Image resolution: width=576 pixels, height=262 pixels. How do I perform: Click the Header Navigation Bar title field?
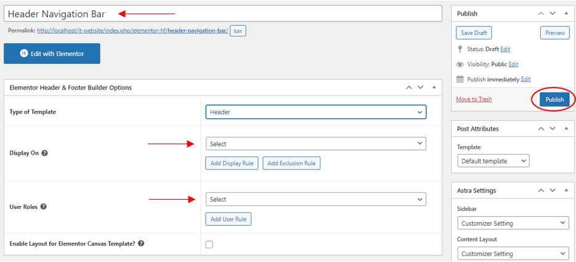point(223,14)
